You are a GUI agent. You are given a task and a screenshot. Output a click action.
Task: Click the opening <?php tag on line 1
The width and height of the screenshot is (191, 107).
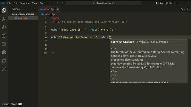click(x=55, y=18)
